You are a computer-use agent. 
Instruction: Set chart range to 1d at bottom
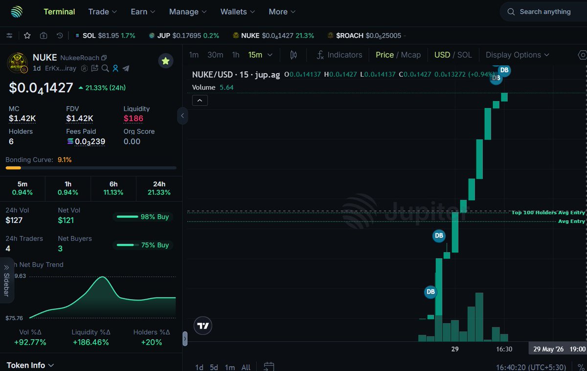(x=199, y=367)
